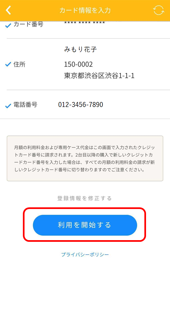
Task: Click the postal code 150-0002
Action: pyautogui.click(x=79, y=65)
